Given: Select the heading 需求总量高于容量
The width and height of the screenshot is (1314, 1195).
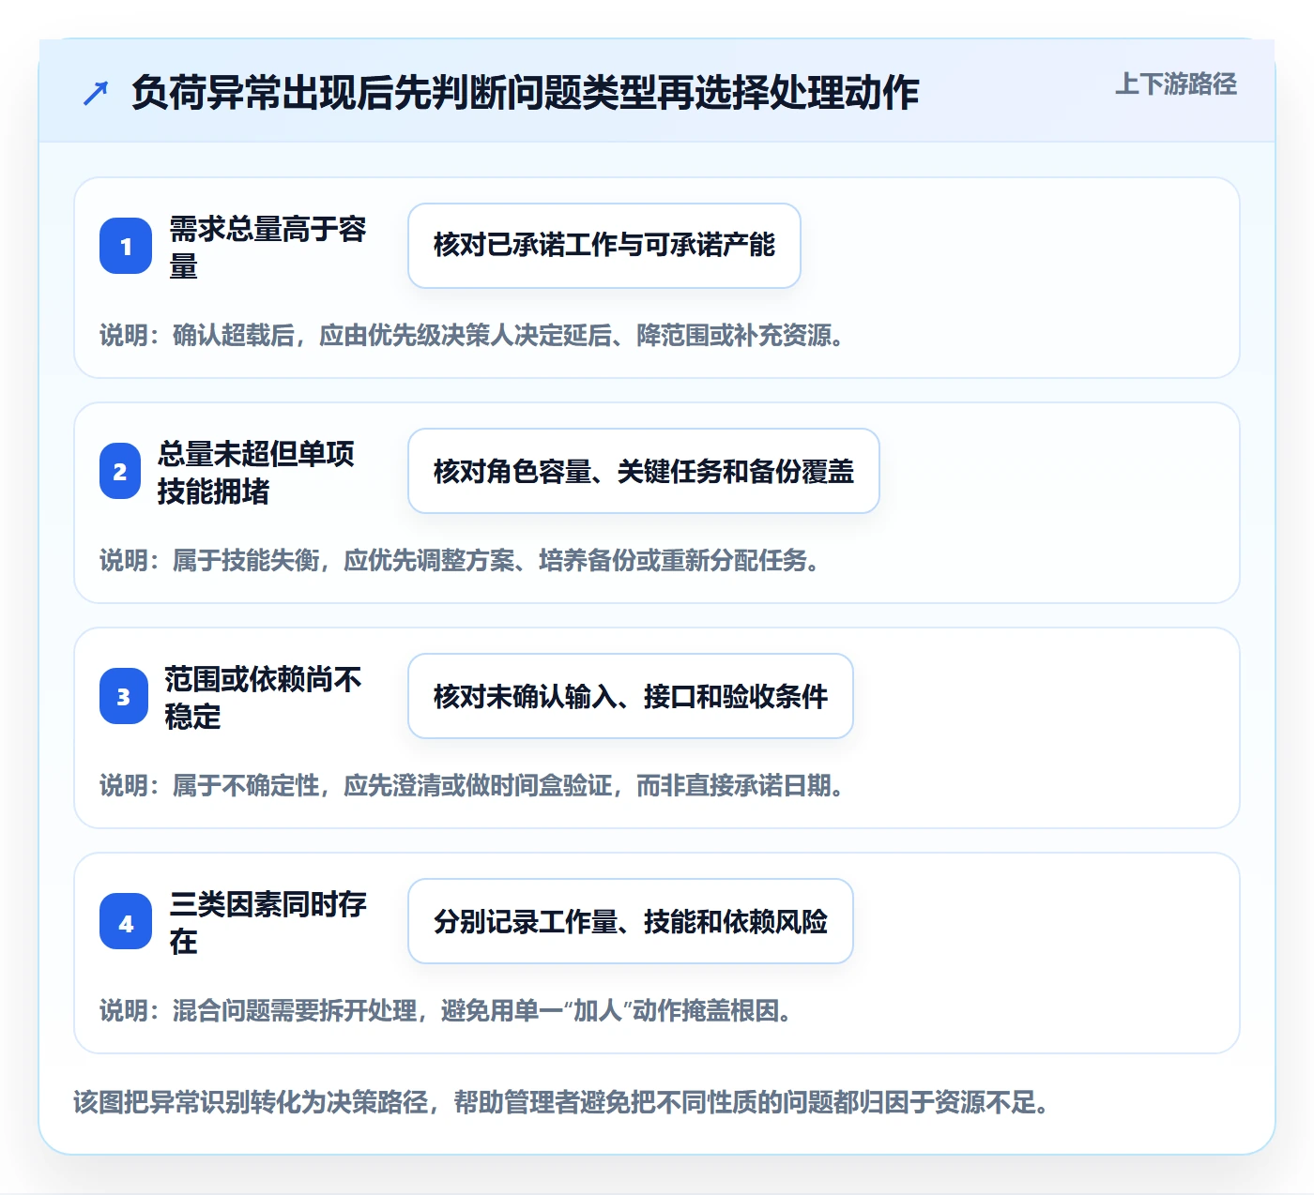Looking at the screenshot, I should tap(267, 247).
